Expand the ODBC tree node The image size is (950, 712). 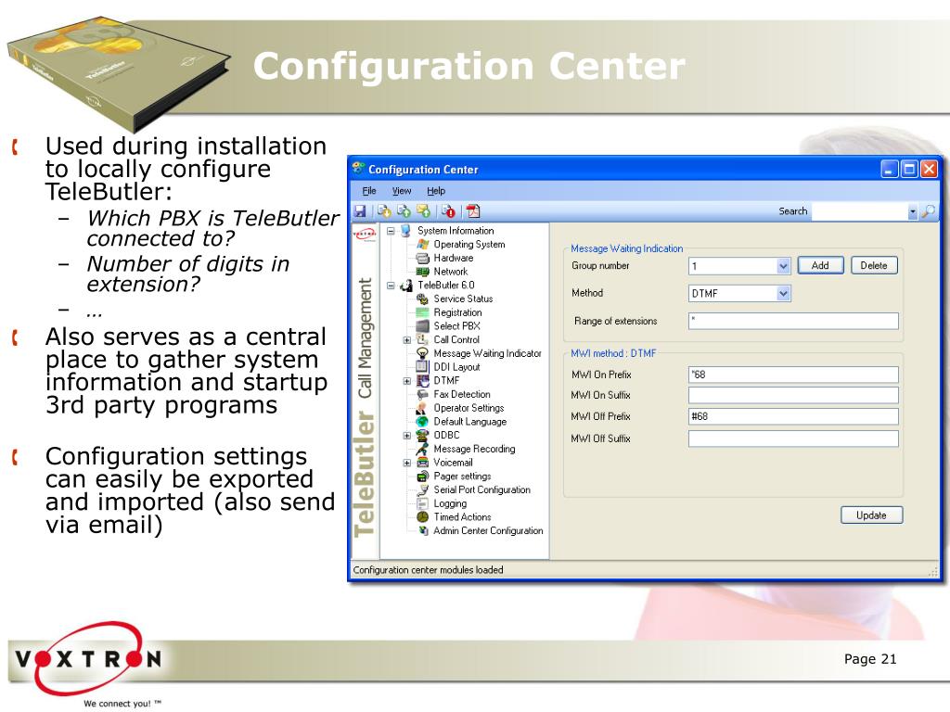pos(407,436)
